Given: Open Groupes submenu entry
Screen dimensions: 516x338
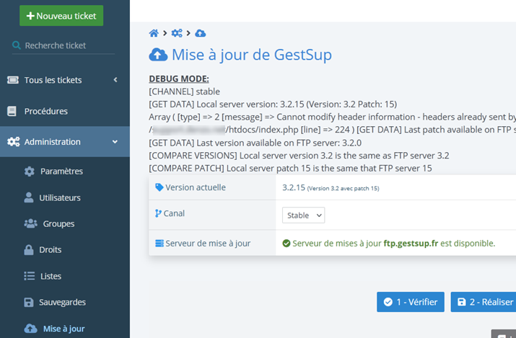Looking at the screenshot, I should point(58,223).
